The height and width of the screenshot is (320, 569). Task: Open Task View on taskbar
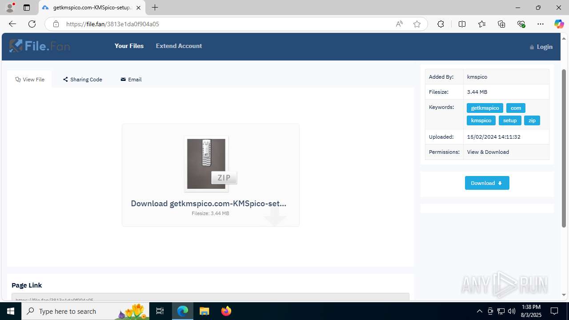tap(160, 311)
